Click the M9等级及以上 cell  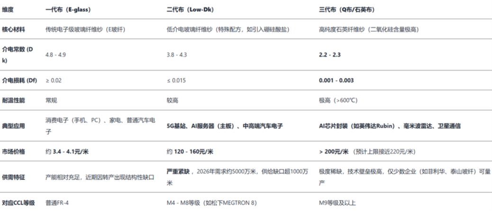point(337,202)
